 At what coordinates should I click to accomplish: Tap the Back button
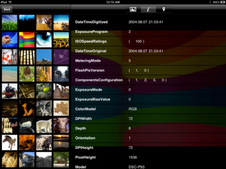(7, 9)
